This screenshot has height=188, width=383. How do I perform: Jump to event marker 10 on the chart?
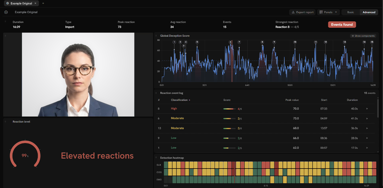(x=295, y=42)
